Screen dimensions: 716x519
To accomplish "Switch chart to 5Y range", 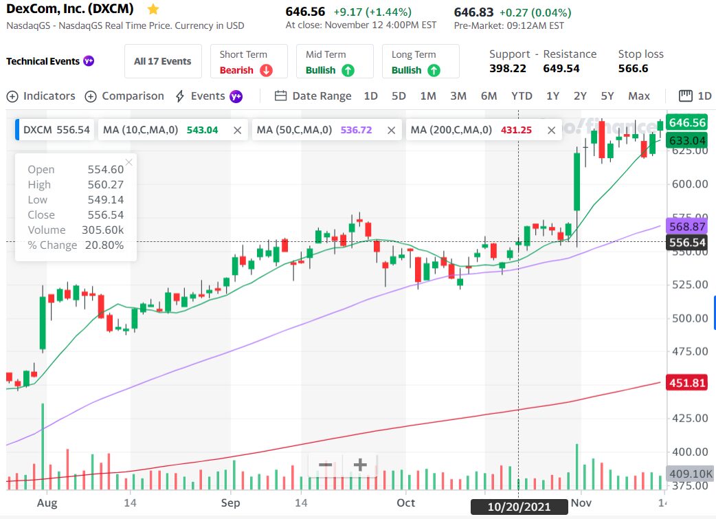I will (x=607, y=96).
